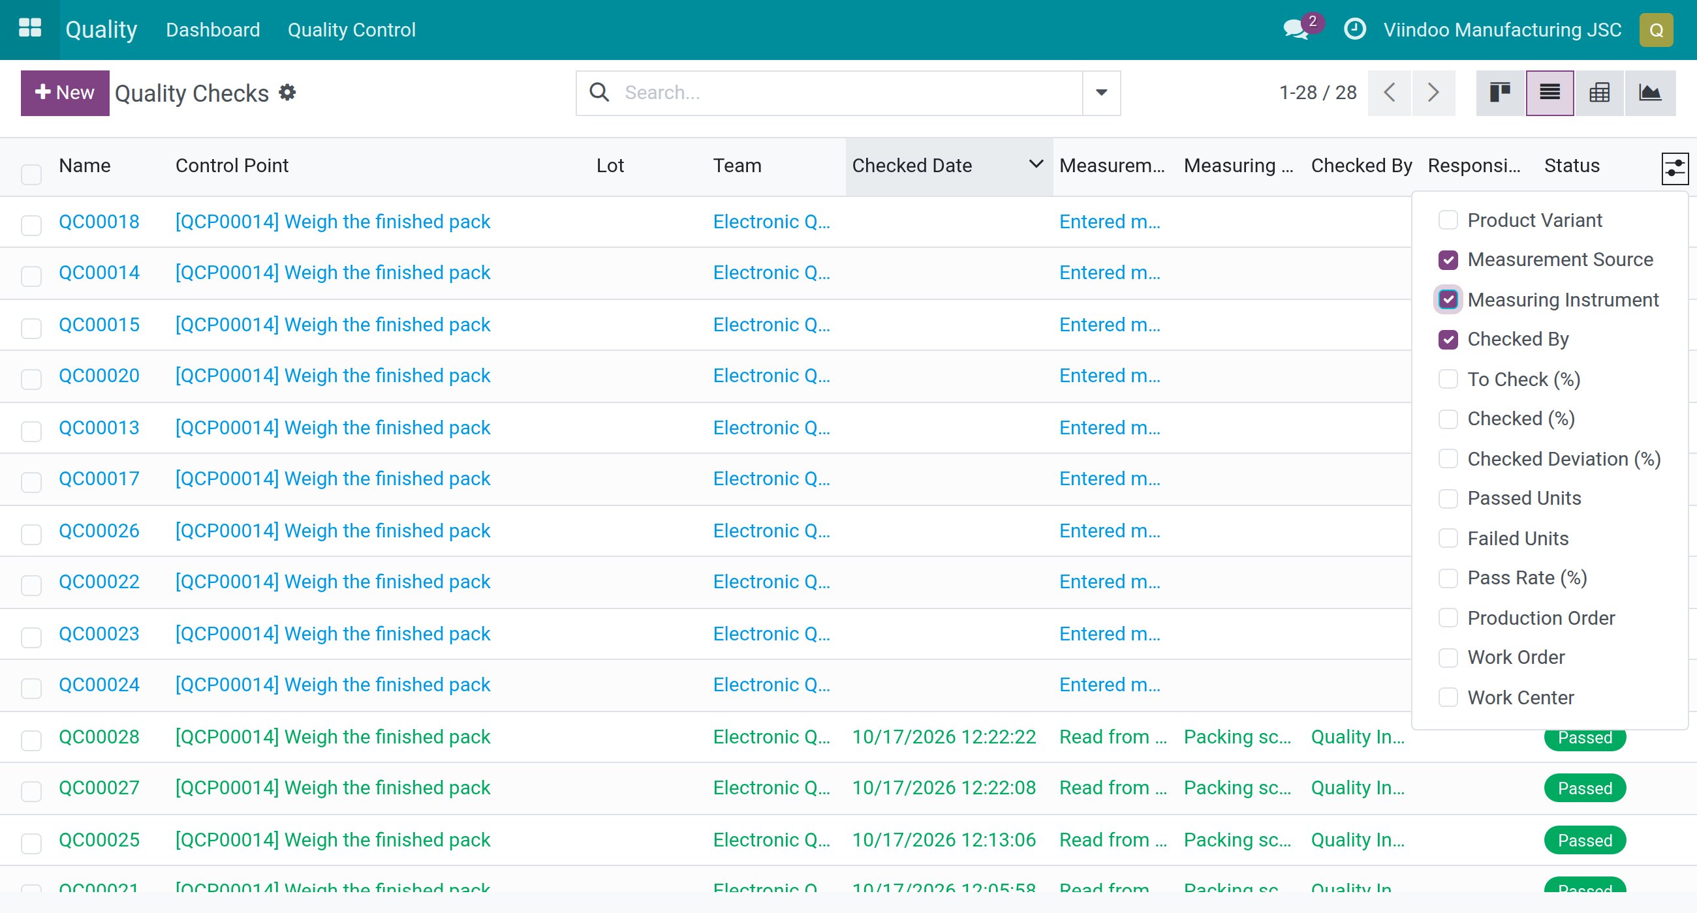Image resolution: width=1697 pixels, height=913 pixels.
Task: Enable the Pass Rate (%) column
Action: (x=1448, y=578)
